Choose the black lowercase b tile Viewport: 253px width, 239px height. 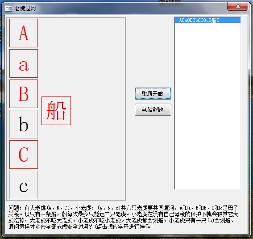[24, 124]
